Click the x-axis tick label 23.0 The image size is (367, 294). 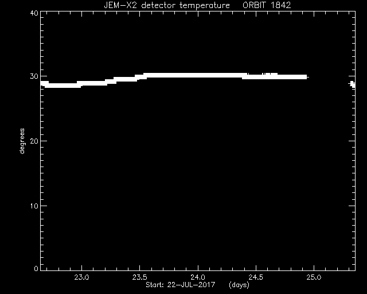[x=81, y=277]
